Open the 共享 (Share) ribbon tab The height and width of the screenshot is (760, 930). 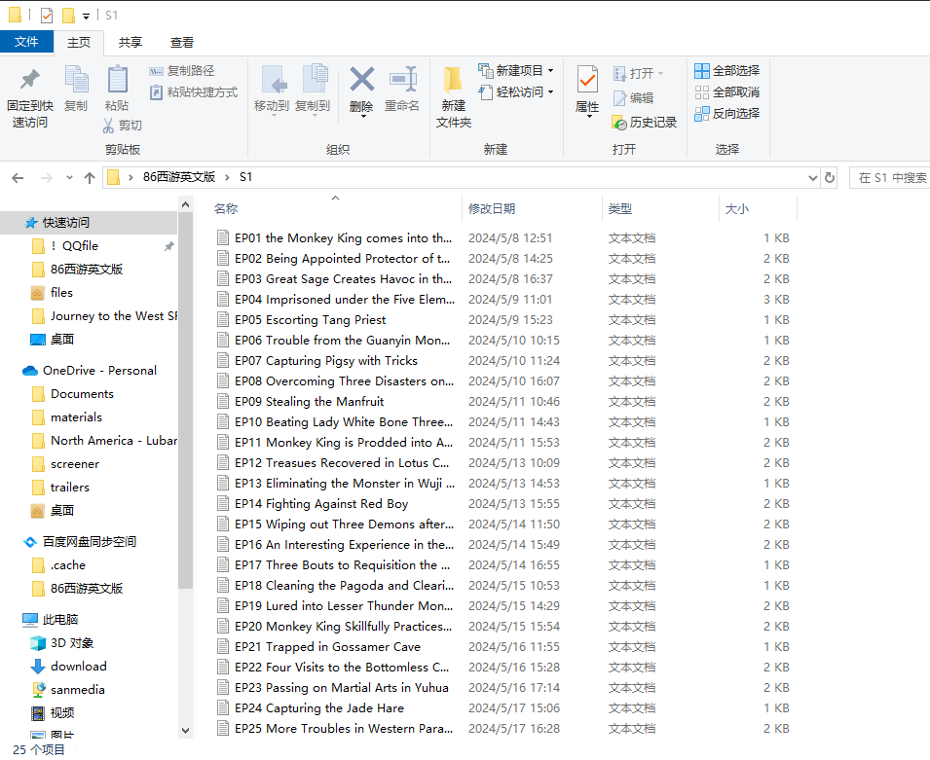pyautogui.click(x=130, y=43)
